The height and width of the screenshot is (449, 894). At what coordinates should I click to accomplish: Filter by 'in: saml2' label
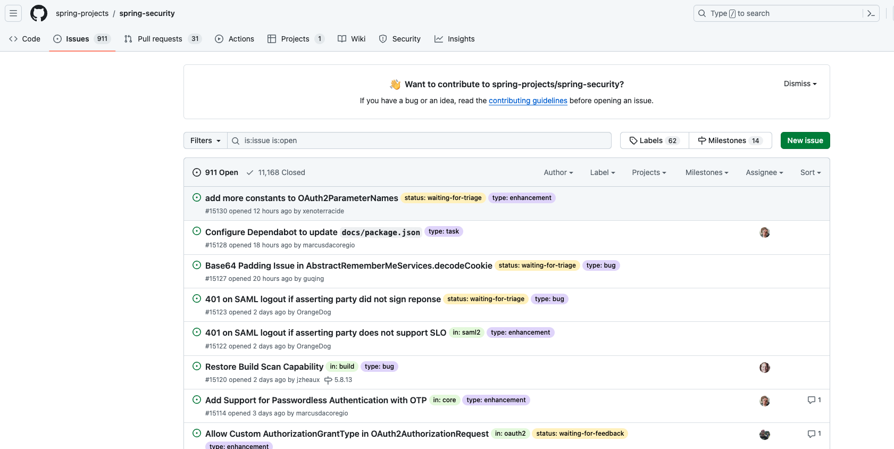(x=466, y=332)
